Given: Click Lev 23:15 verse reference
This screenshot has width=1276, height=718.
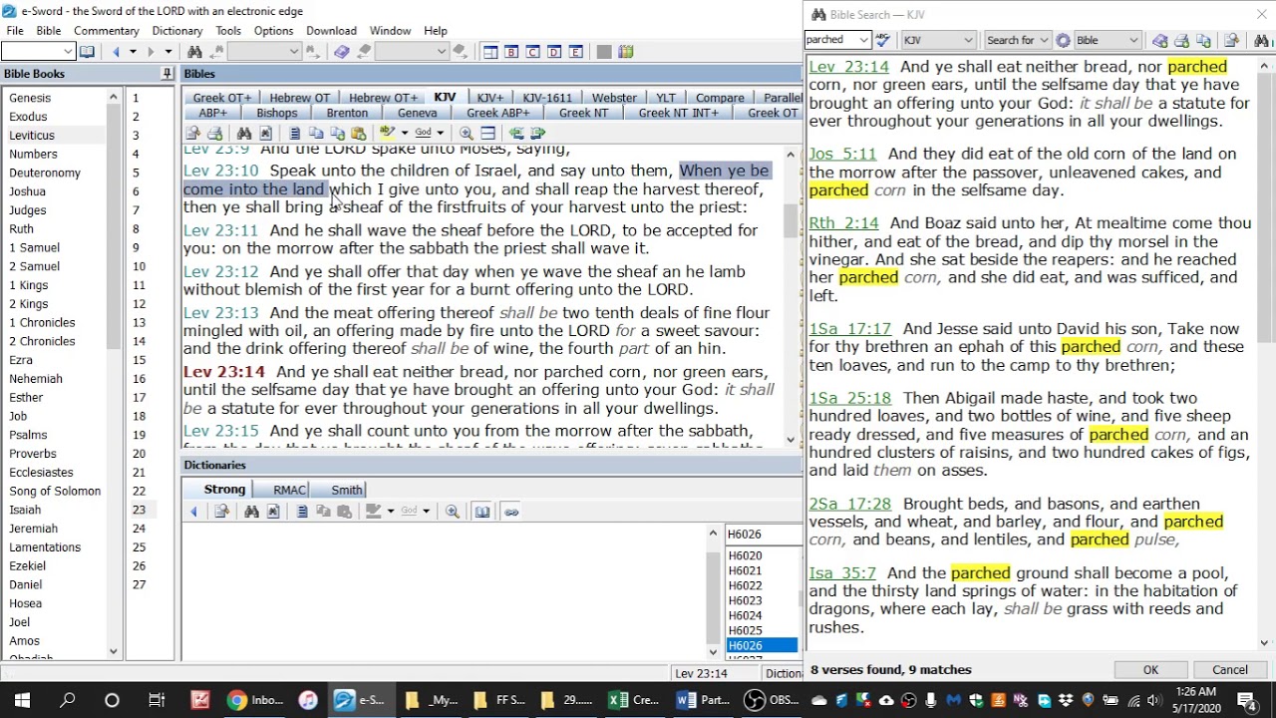Looking at the screenshot, I should (x=220, y=431).
